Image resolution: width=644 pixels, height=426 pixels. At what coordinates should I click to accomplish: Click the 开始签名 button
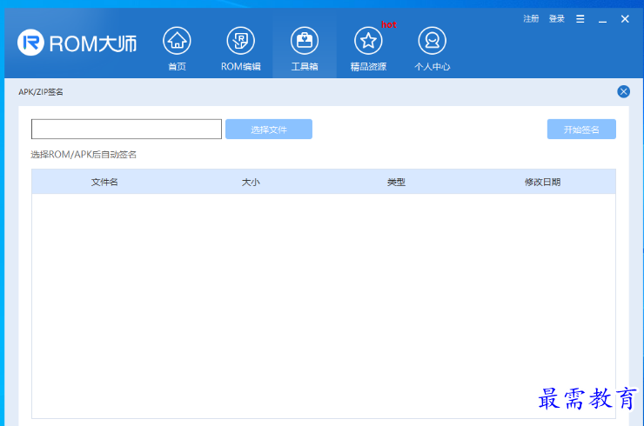coord(581,130)
